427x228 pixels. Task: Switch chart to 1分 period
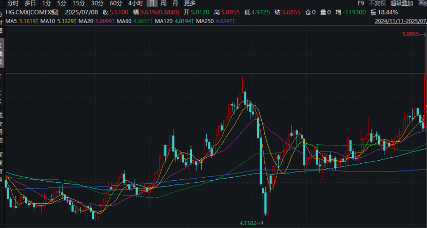click(47, 3)
